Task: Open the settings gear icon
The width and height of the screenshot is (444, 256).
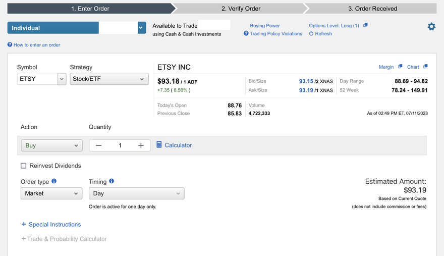Action: pyautogui.click(x=431, y=27)
